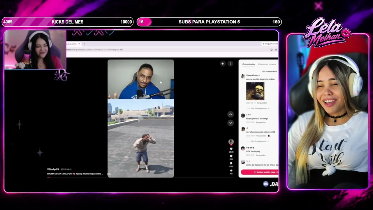Select comment text 'El npc parecía tu amigo'
Image resolution: width=373 pixels, height=210 pixels.
point(257,118)
